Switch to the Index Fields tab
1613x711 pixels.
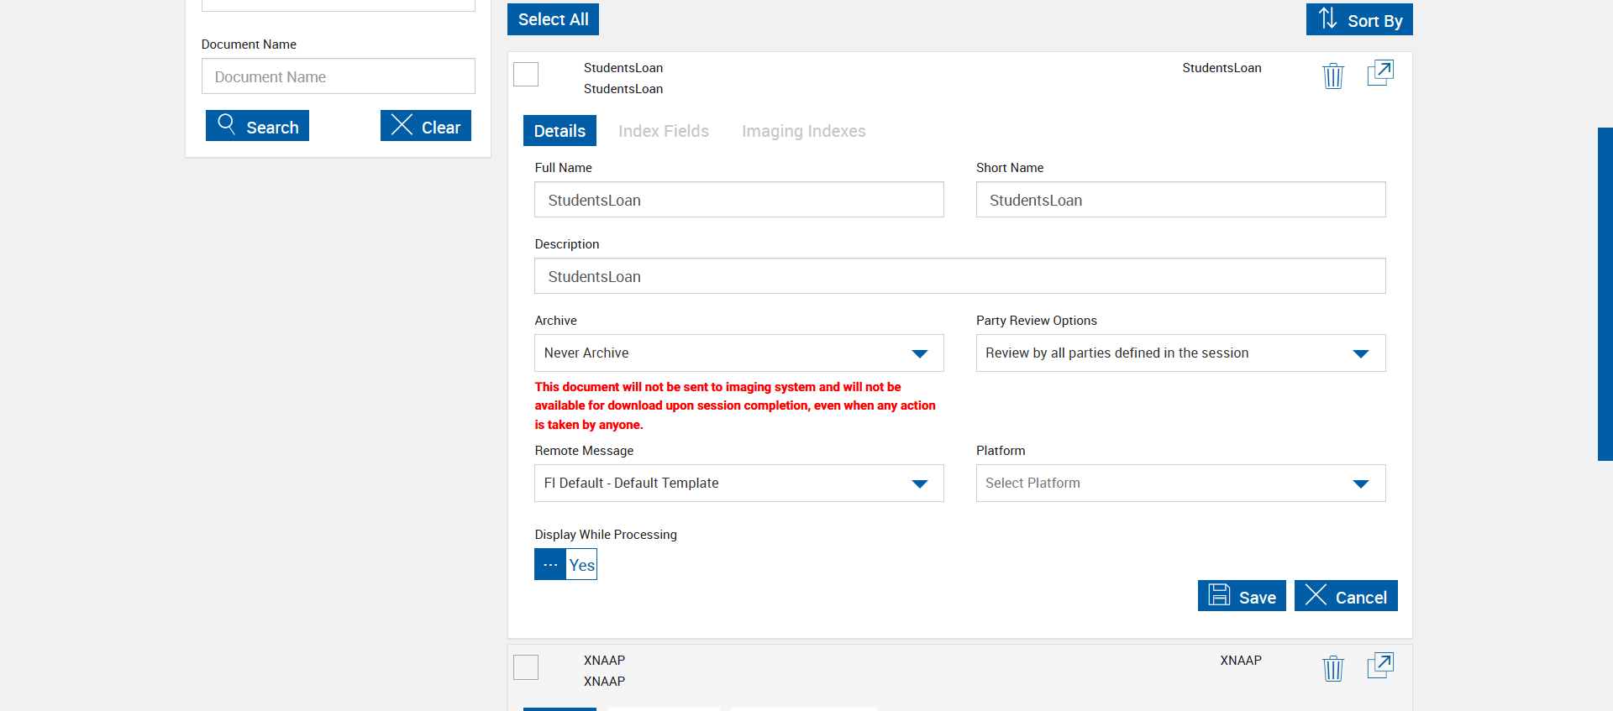(x=663, y=131)
